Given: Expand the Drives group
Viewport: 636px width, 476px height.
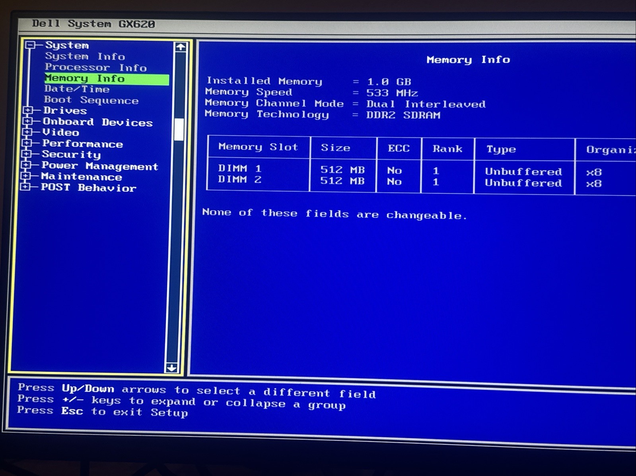Looking at the screenshot, I should tap(28, 110).
